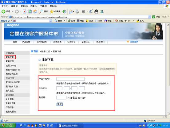
Task: Expand the search toolbar combo dropdown
Action: click(50, 21)
